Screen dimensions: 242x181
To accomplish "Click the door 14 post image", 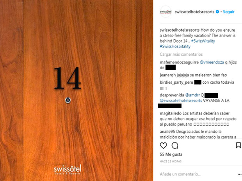I will [x=77, y=90].
